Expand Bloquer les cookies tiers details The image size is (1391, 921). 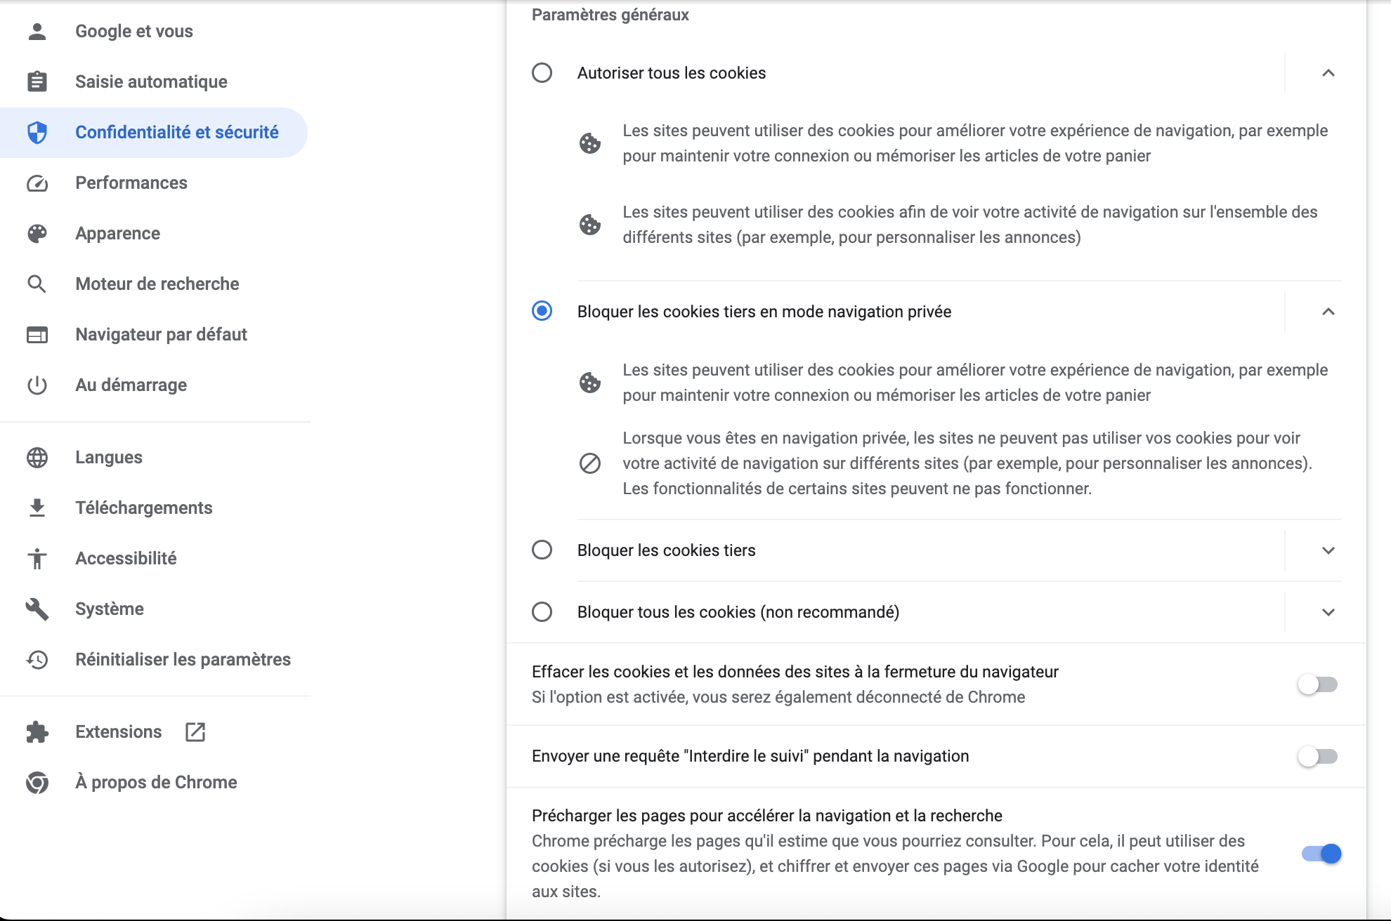[x=1328, y=550]
